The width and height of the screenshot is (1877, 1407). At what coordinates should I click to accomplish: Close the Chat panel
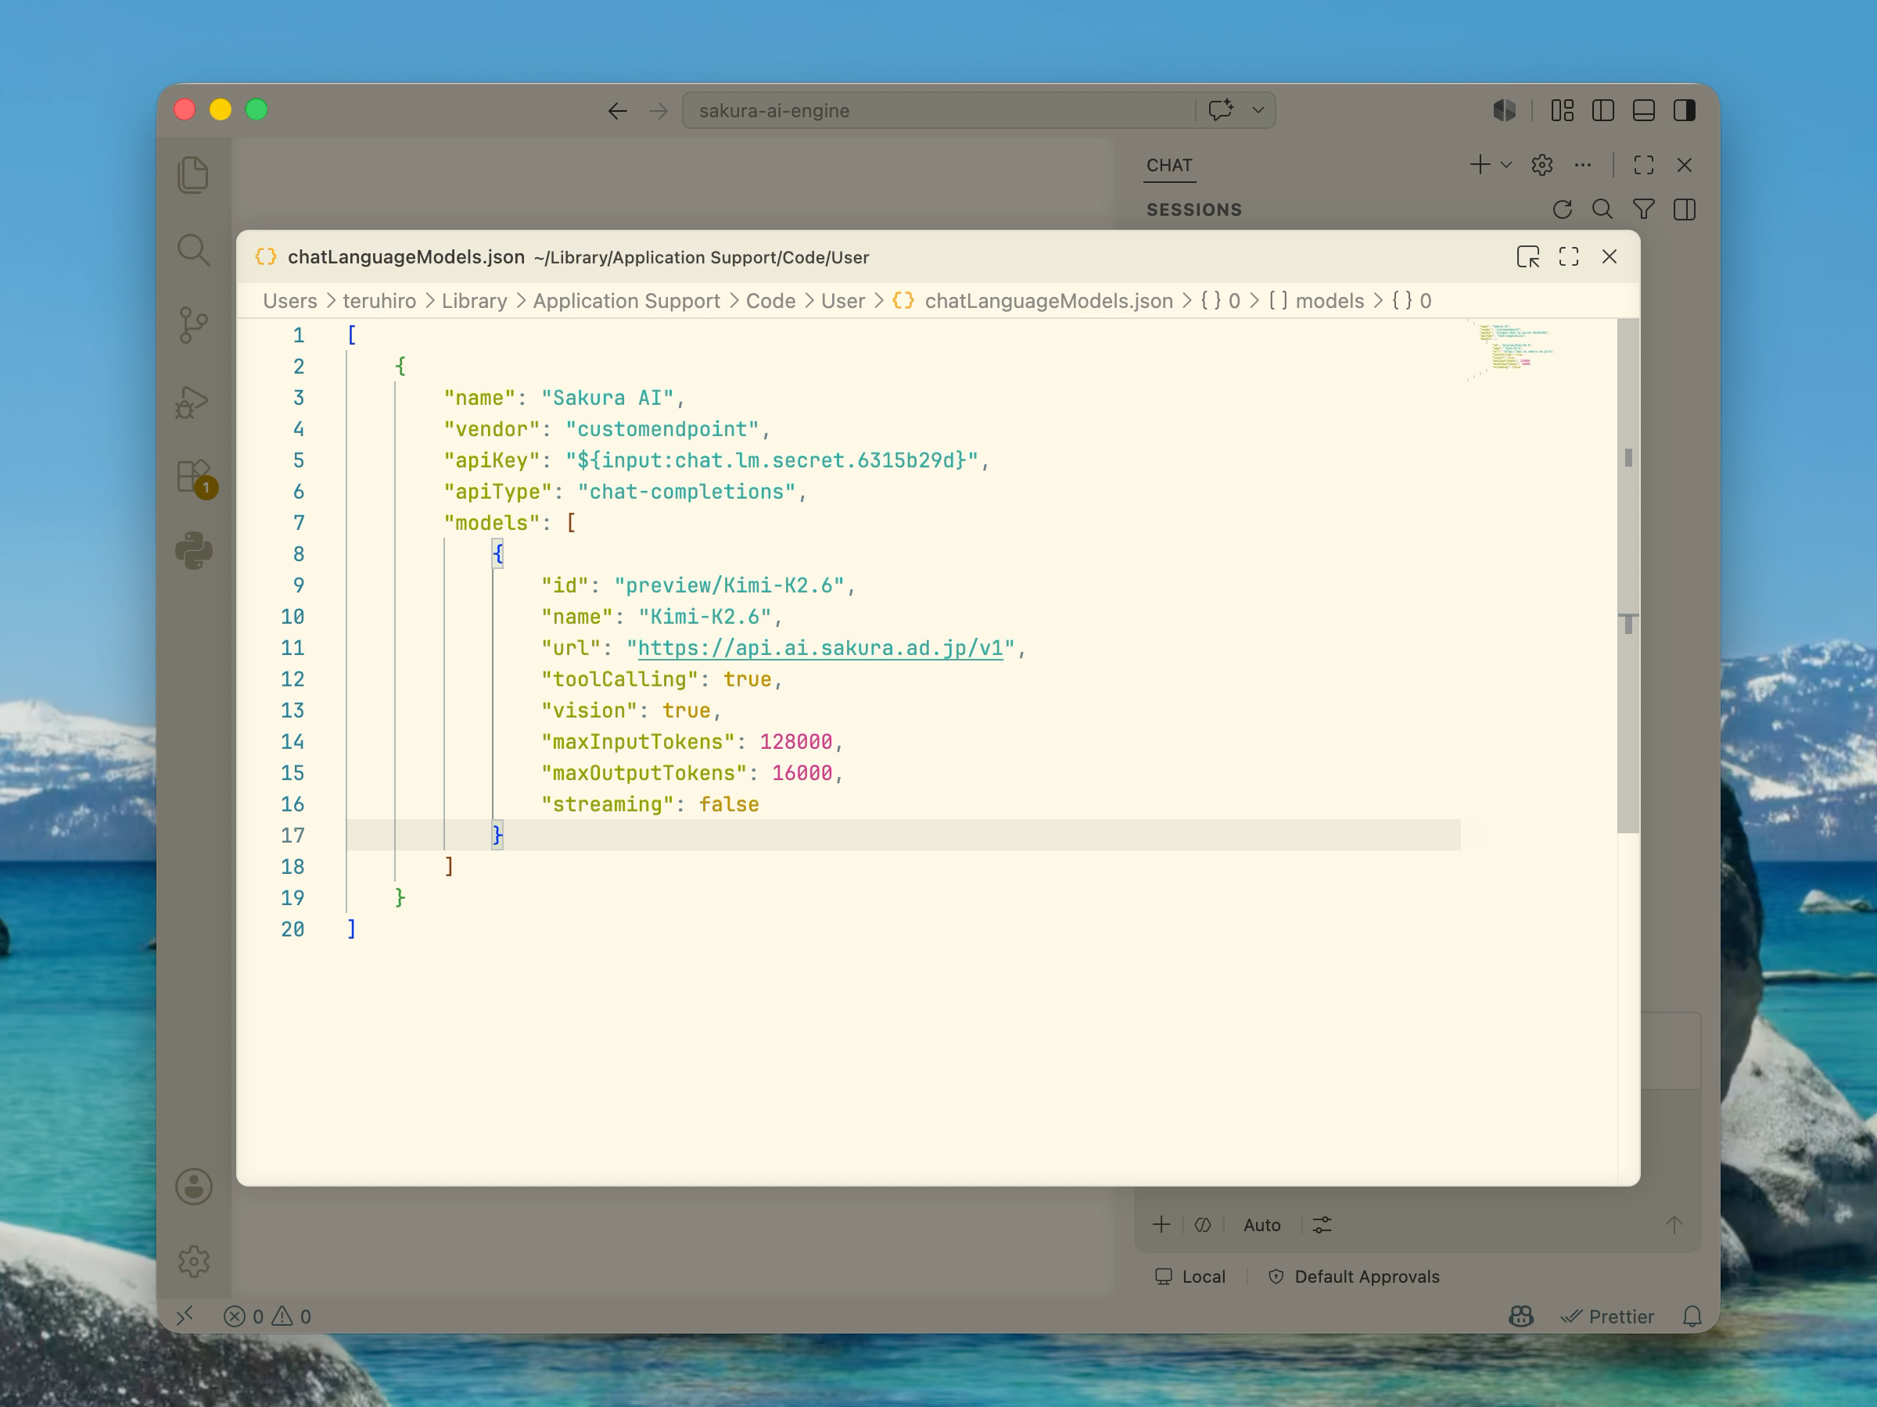click(x=1685, y=164)
